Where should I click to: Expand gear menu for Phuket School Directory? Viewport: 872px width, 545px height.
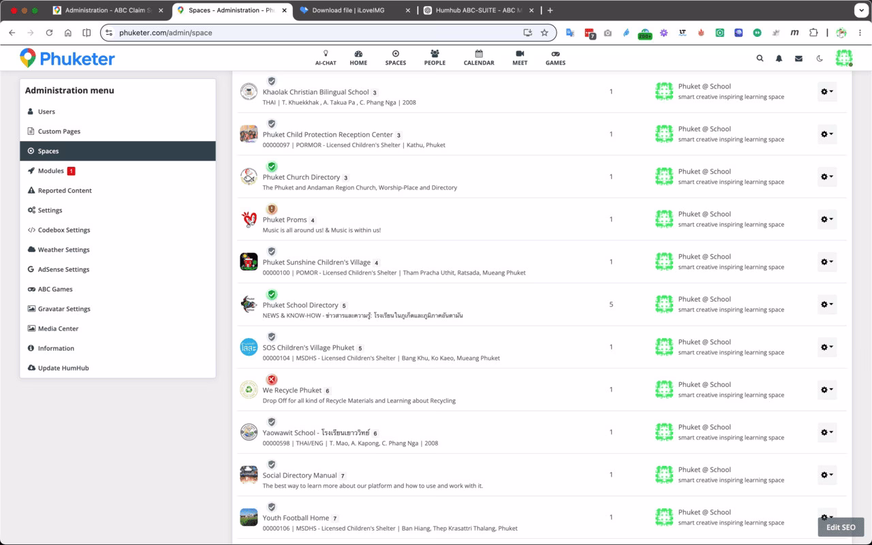pyautogui.click(x=827, y=305)
